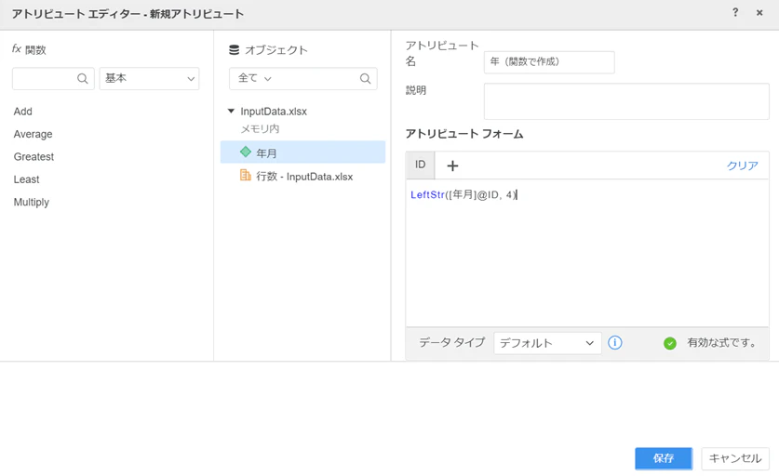Click the data type info icon
779x476 pixels.
click(615, 342)
